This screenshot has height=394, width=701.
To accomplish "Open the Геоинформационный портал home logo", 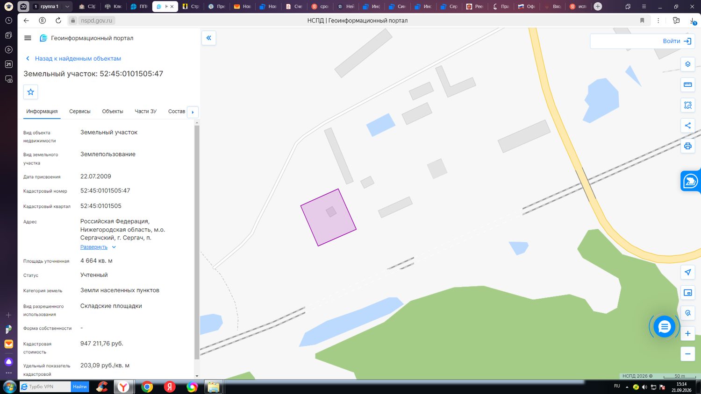I will coord(87,38).
